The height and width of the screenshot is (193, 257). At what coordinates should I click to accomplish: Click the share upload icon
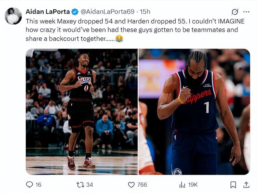click(246, 185)
